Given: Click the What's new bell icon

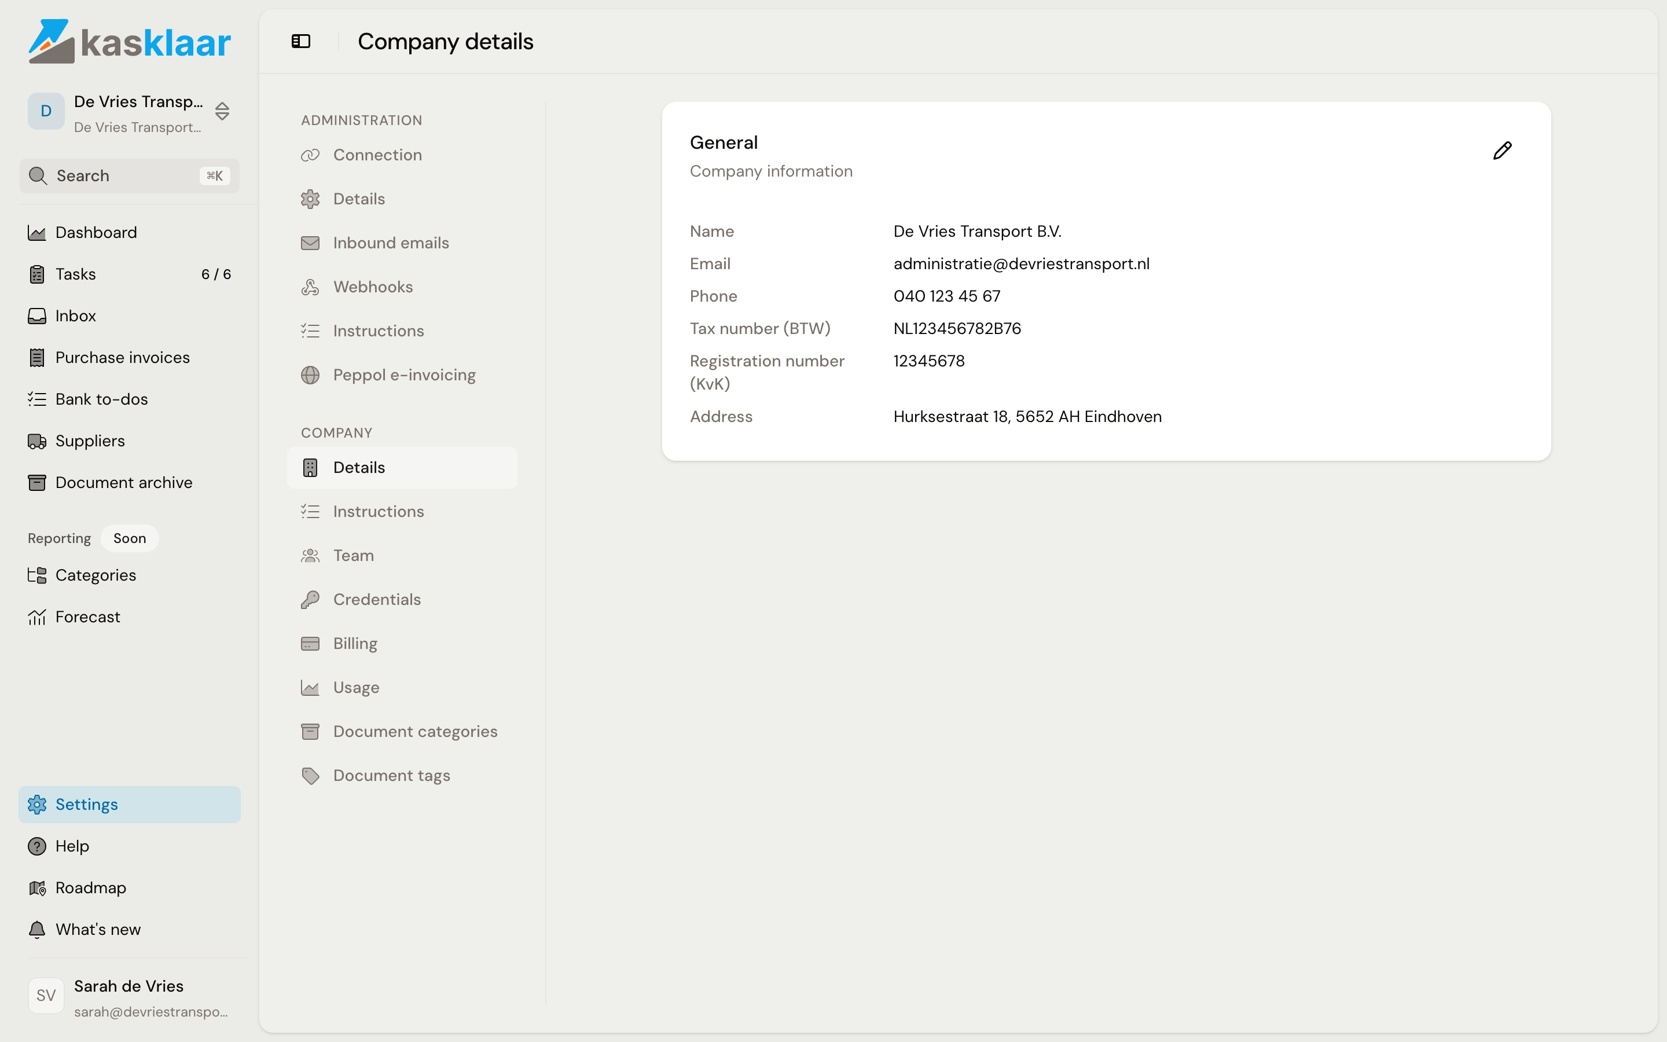Looking at the screenshot, I should (36, 930).
